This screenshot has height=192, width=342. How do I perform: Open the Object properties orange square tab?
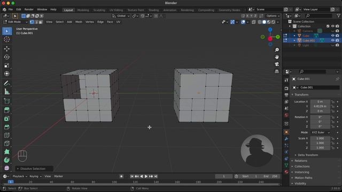[x=286, y=132]
